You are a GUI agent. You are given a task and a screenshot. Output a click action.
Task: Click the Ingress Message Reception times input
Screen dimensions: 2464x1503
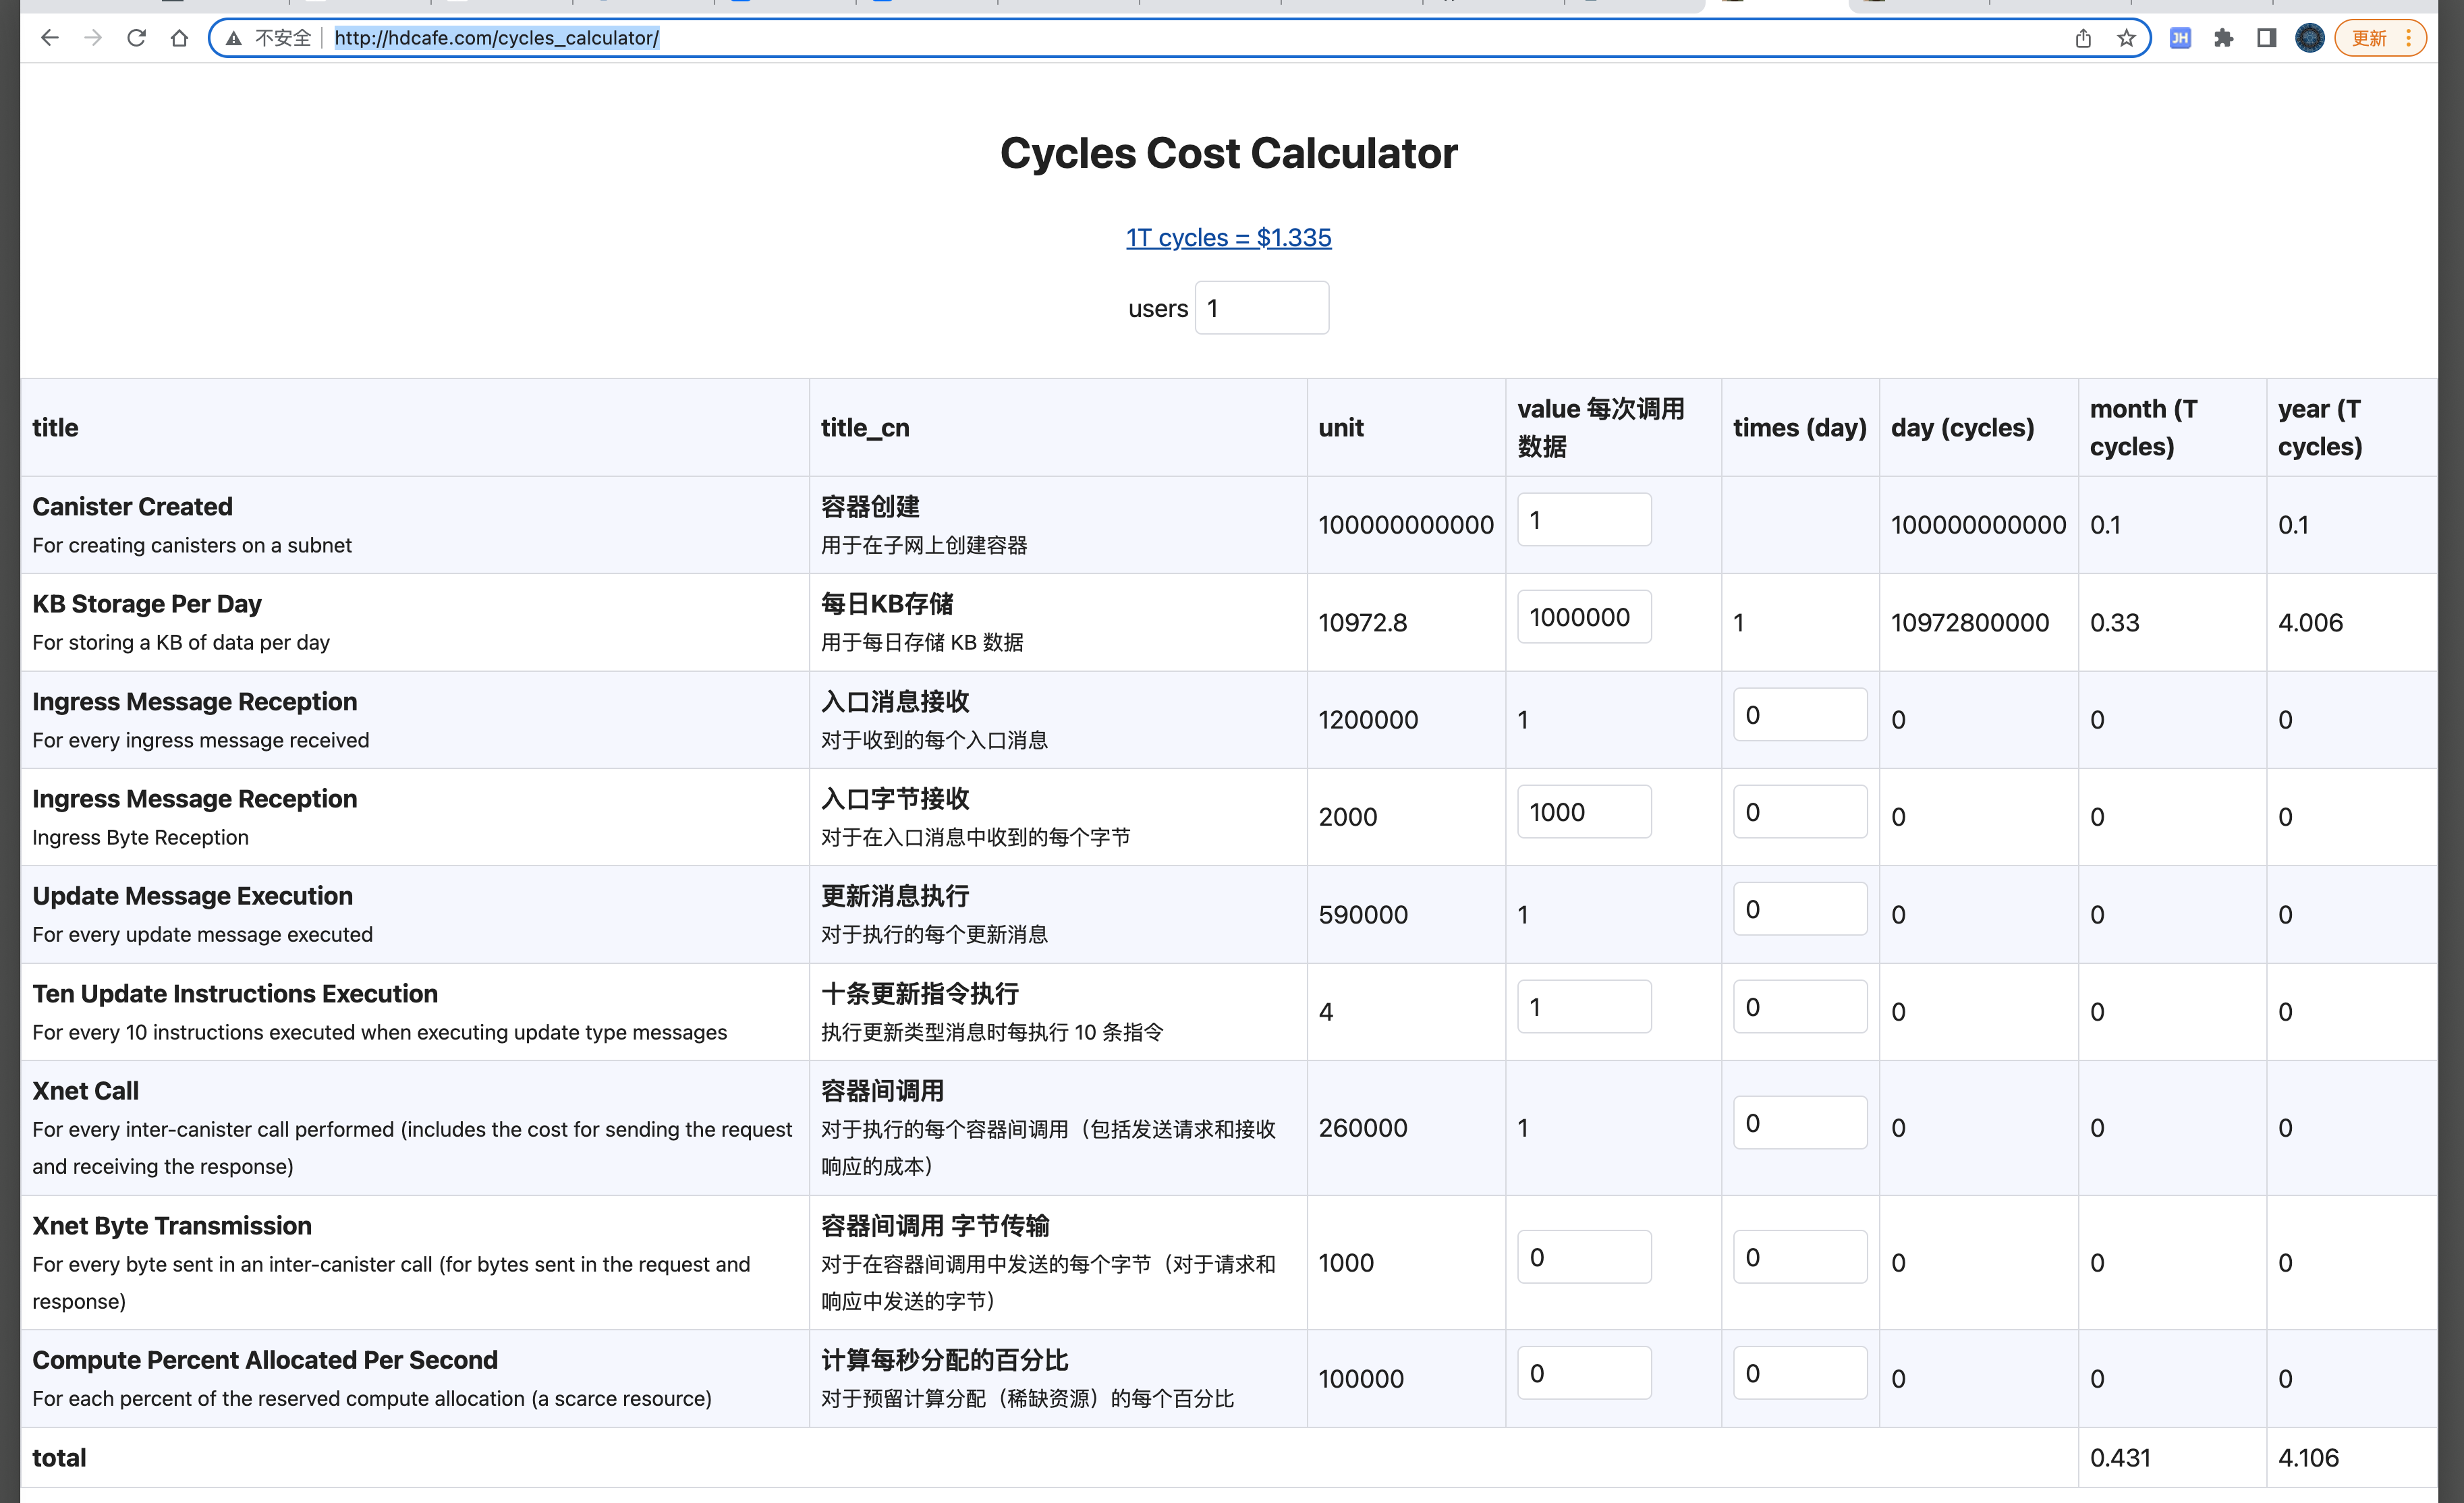[1799, 714]
